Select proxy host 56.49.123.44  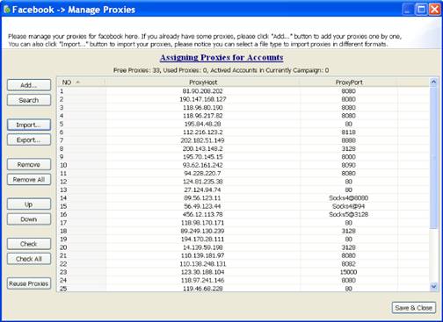click(202, 206)
